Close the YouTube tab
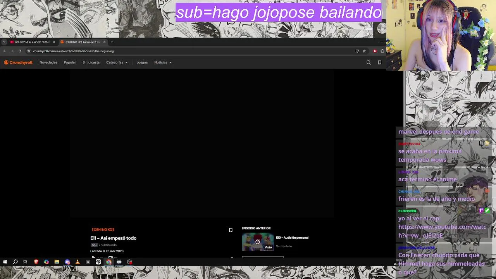The image size is (496, 279). click(x=54, y=42)
